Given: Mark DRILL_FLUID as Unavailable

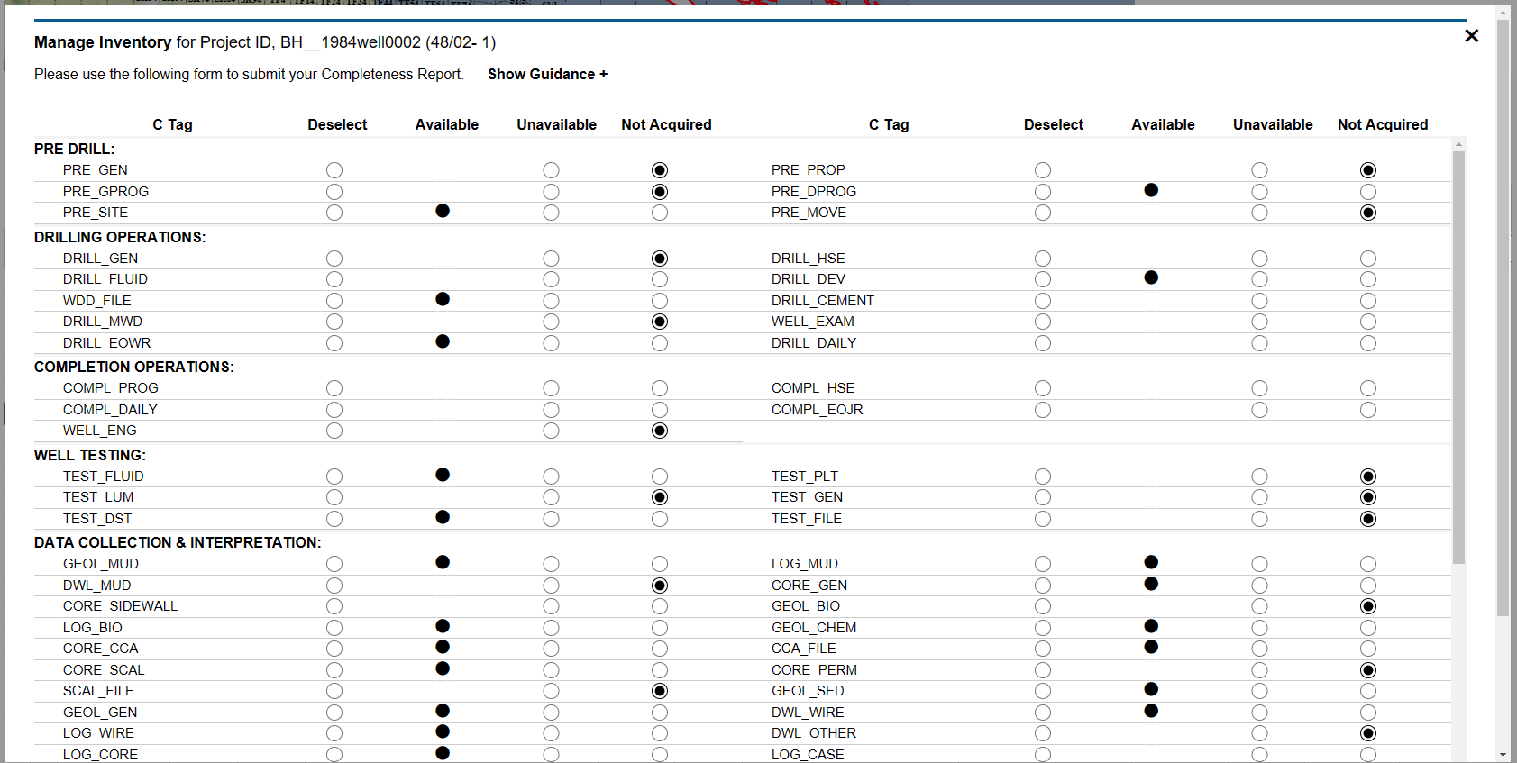Looking at the screenshot, I should [551, 279].
